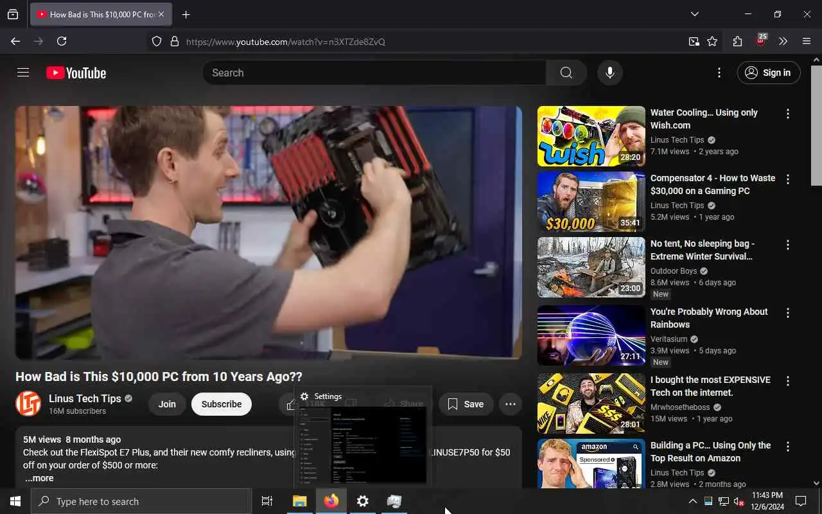Open Compensator 4 $30,000 video thumbnail
This screenshot has width=822, height=514.
tap(591, 202)
